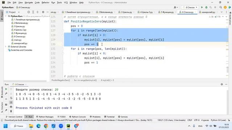
Task: Click Expand All icon in Project panel
Action: tap(33, 12)
